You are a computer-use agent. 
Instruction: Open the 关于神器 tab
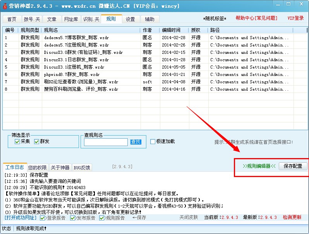[x=60, y=168]
